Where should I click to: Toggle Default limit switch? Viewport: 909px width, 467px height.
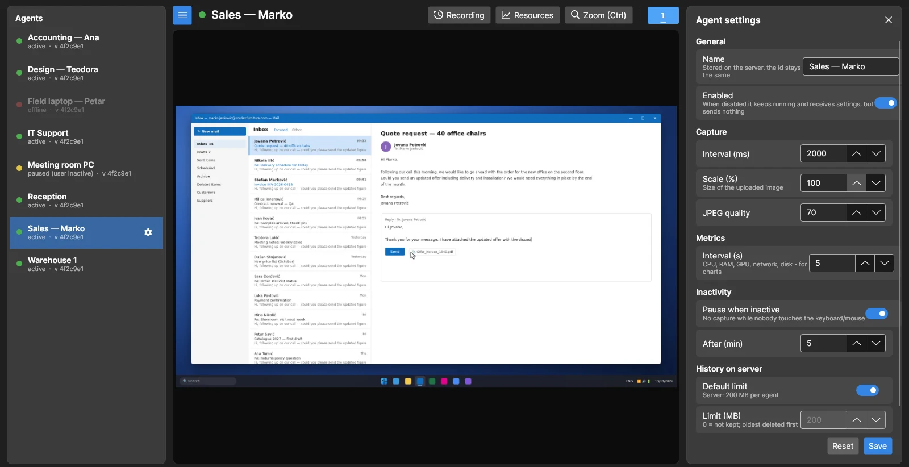868,390
